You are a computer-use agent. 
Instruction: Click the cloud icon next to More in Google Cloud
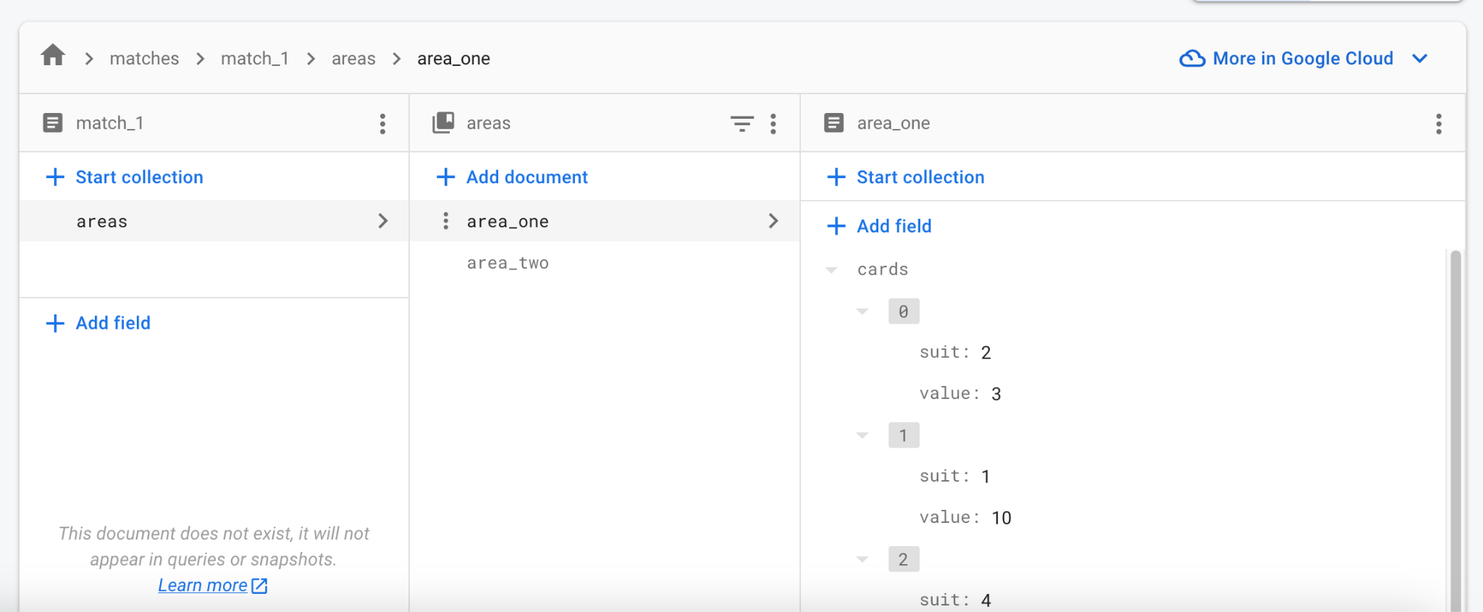(x=1191, y=58)
